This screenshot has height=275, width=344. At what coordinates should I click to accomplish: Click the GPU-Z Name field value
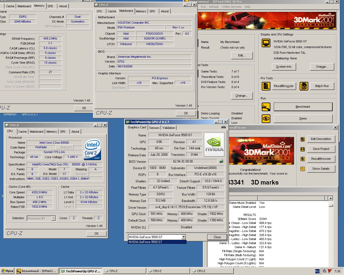pyautogui.click(x=175, y=135)
